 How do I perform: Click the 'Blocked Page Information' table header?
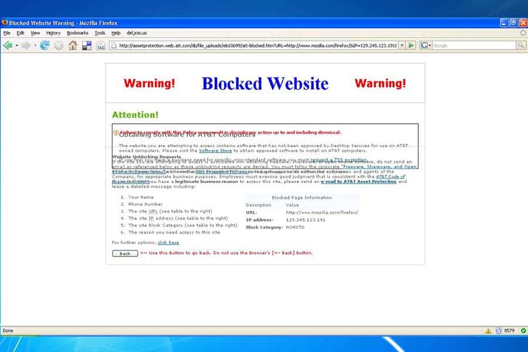tap(302, 198)
